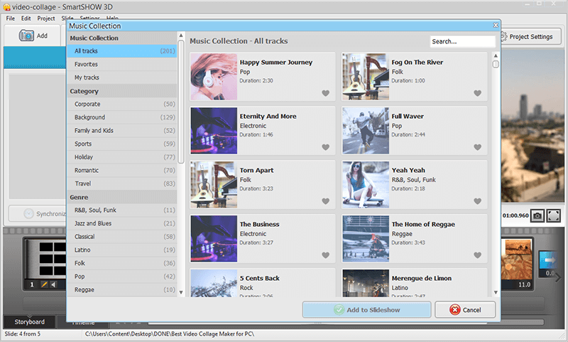Open the Favorites list
This screenshot has width=568, height=342.
[121, 64]
